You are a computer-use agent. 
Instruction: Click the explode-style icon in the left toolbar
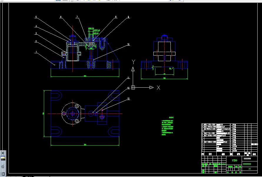tap(3, 153)
